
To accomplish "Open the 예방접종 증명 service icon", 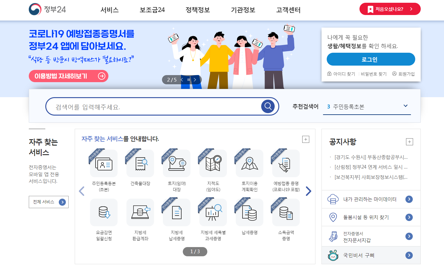I will pyautogui.click(x=286, y=163).
